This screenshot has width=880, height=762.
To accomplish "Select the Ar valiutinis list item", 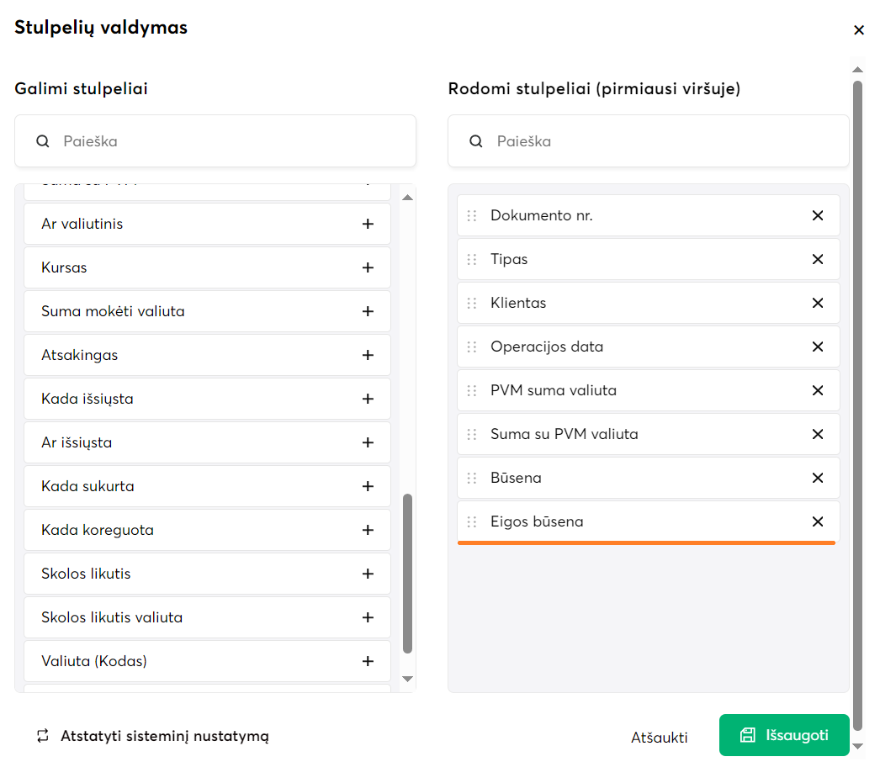I will (193, 224).
